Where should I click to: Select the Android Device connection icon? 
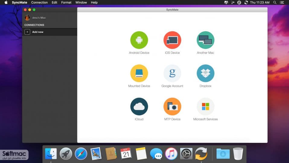click(139, 40)
